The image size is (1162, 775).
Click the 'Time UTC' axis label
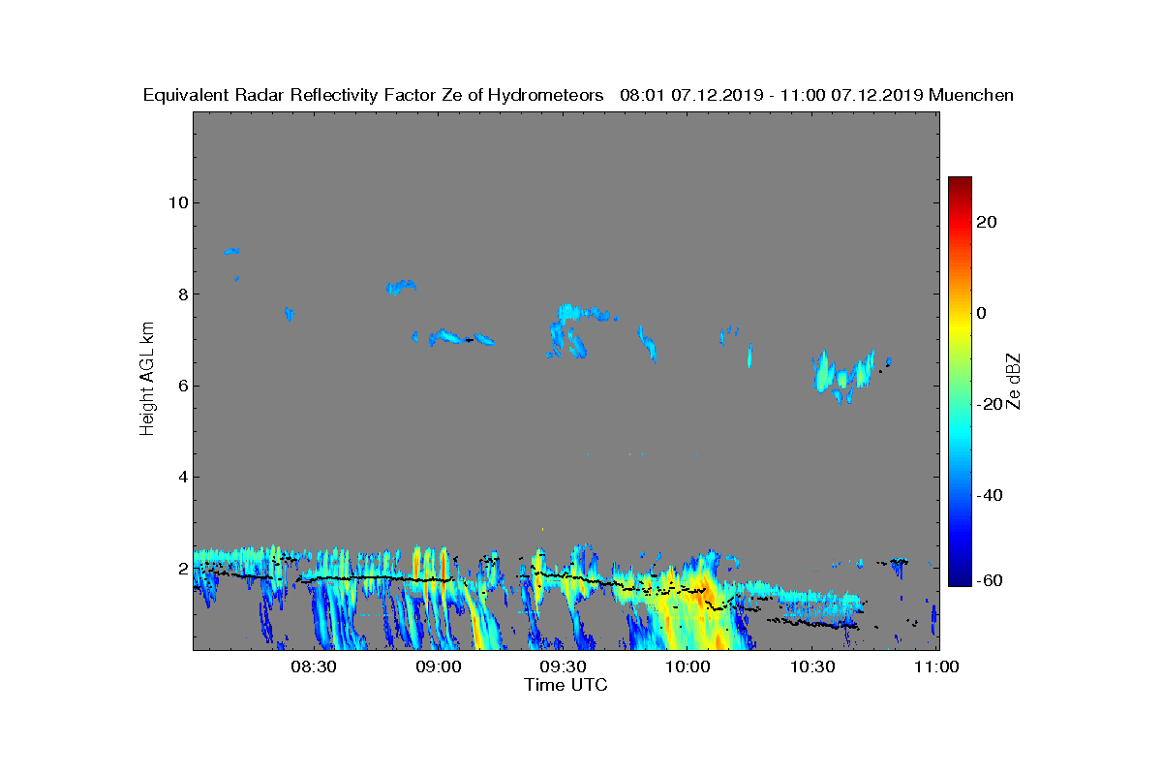(566, 685)
